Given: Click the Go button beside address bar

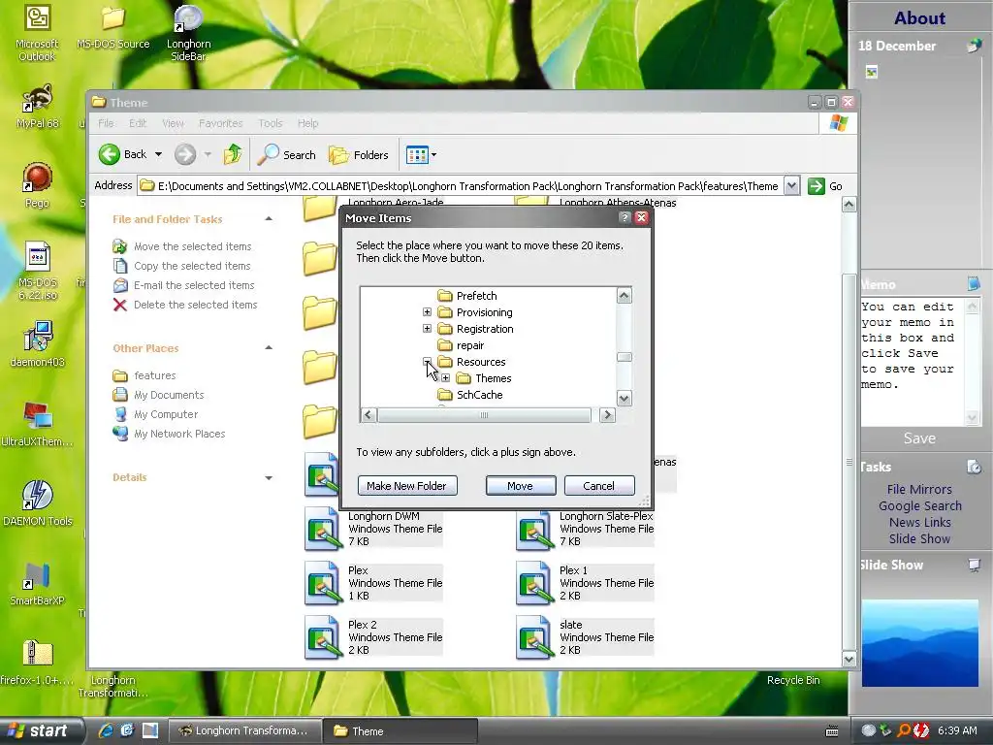Looking at the screenshot, I should [x=825, y=185].
